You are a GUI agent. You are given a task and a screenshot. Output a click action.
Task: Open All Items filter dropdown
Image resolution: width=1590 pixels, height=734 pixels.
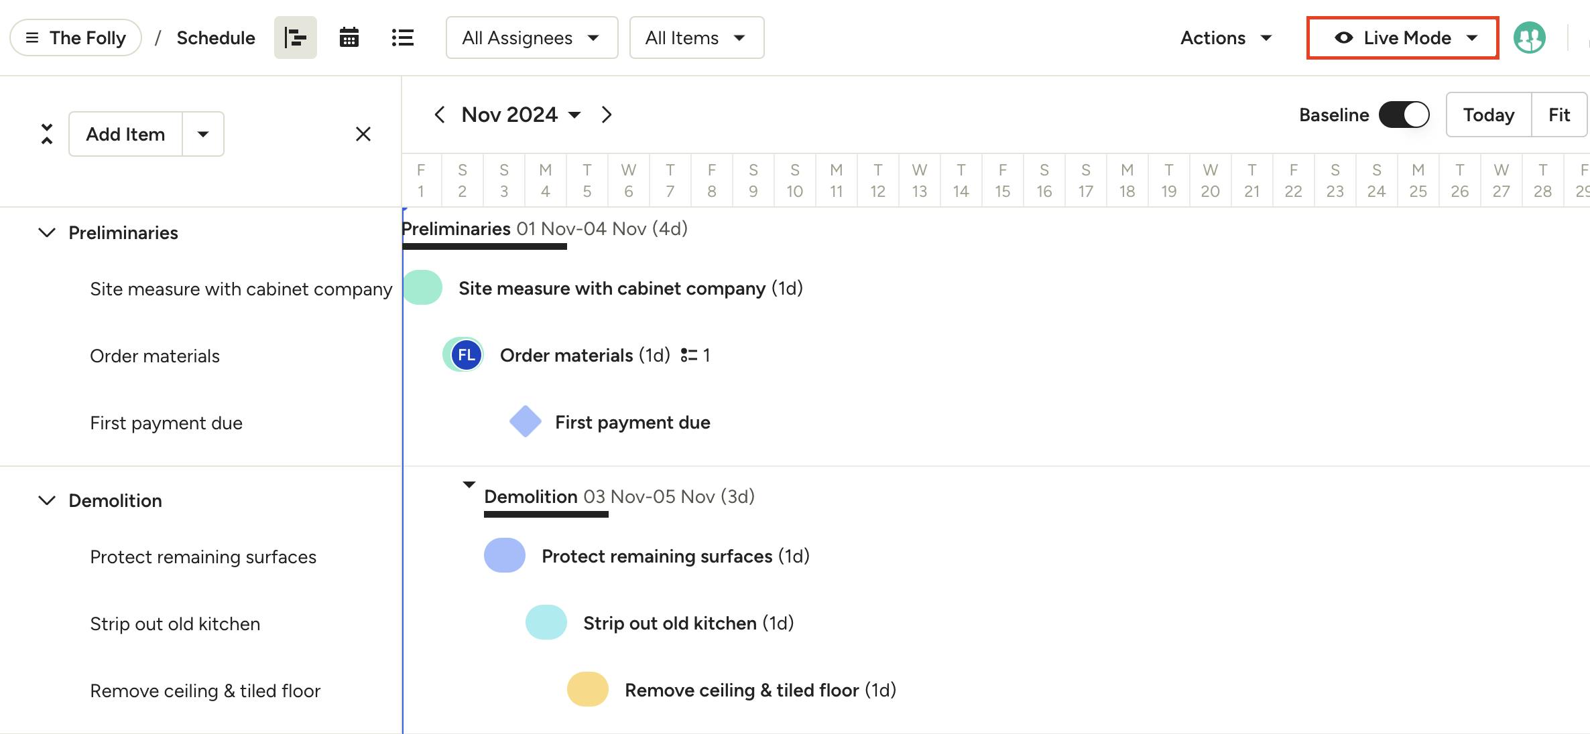pos(696,38)
